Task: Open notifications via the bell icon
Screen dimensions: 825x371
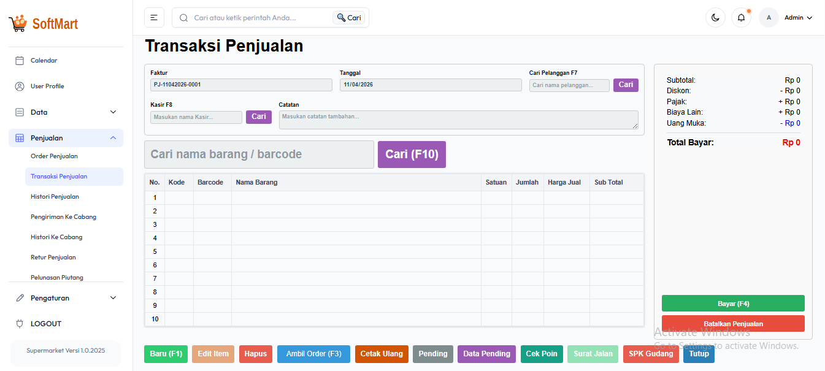Action: [741, 17]
